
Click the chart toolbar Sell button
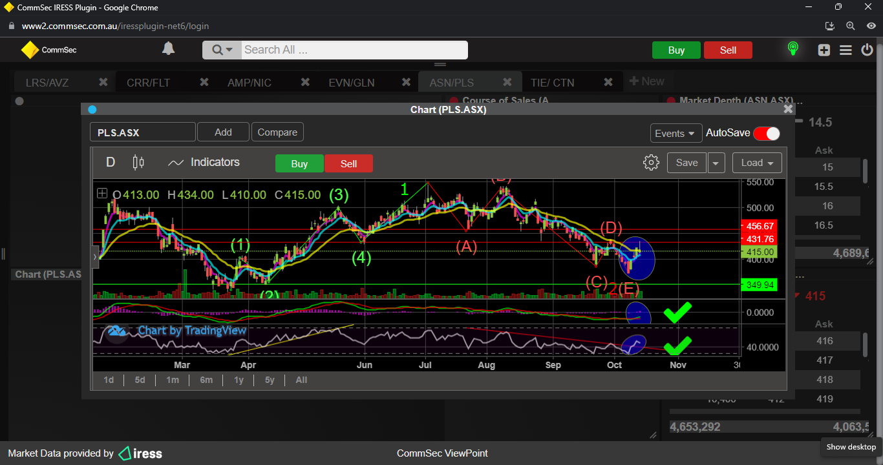click(x=348, y=163)
